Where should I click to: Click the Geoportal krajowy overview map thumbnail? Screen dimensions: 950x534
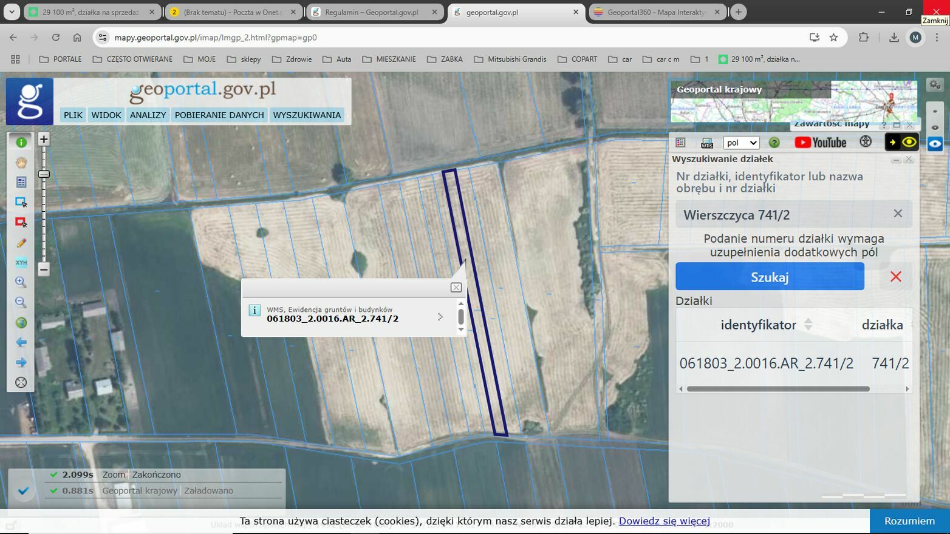[794, 102]
